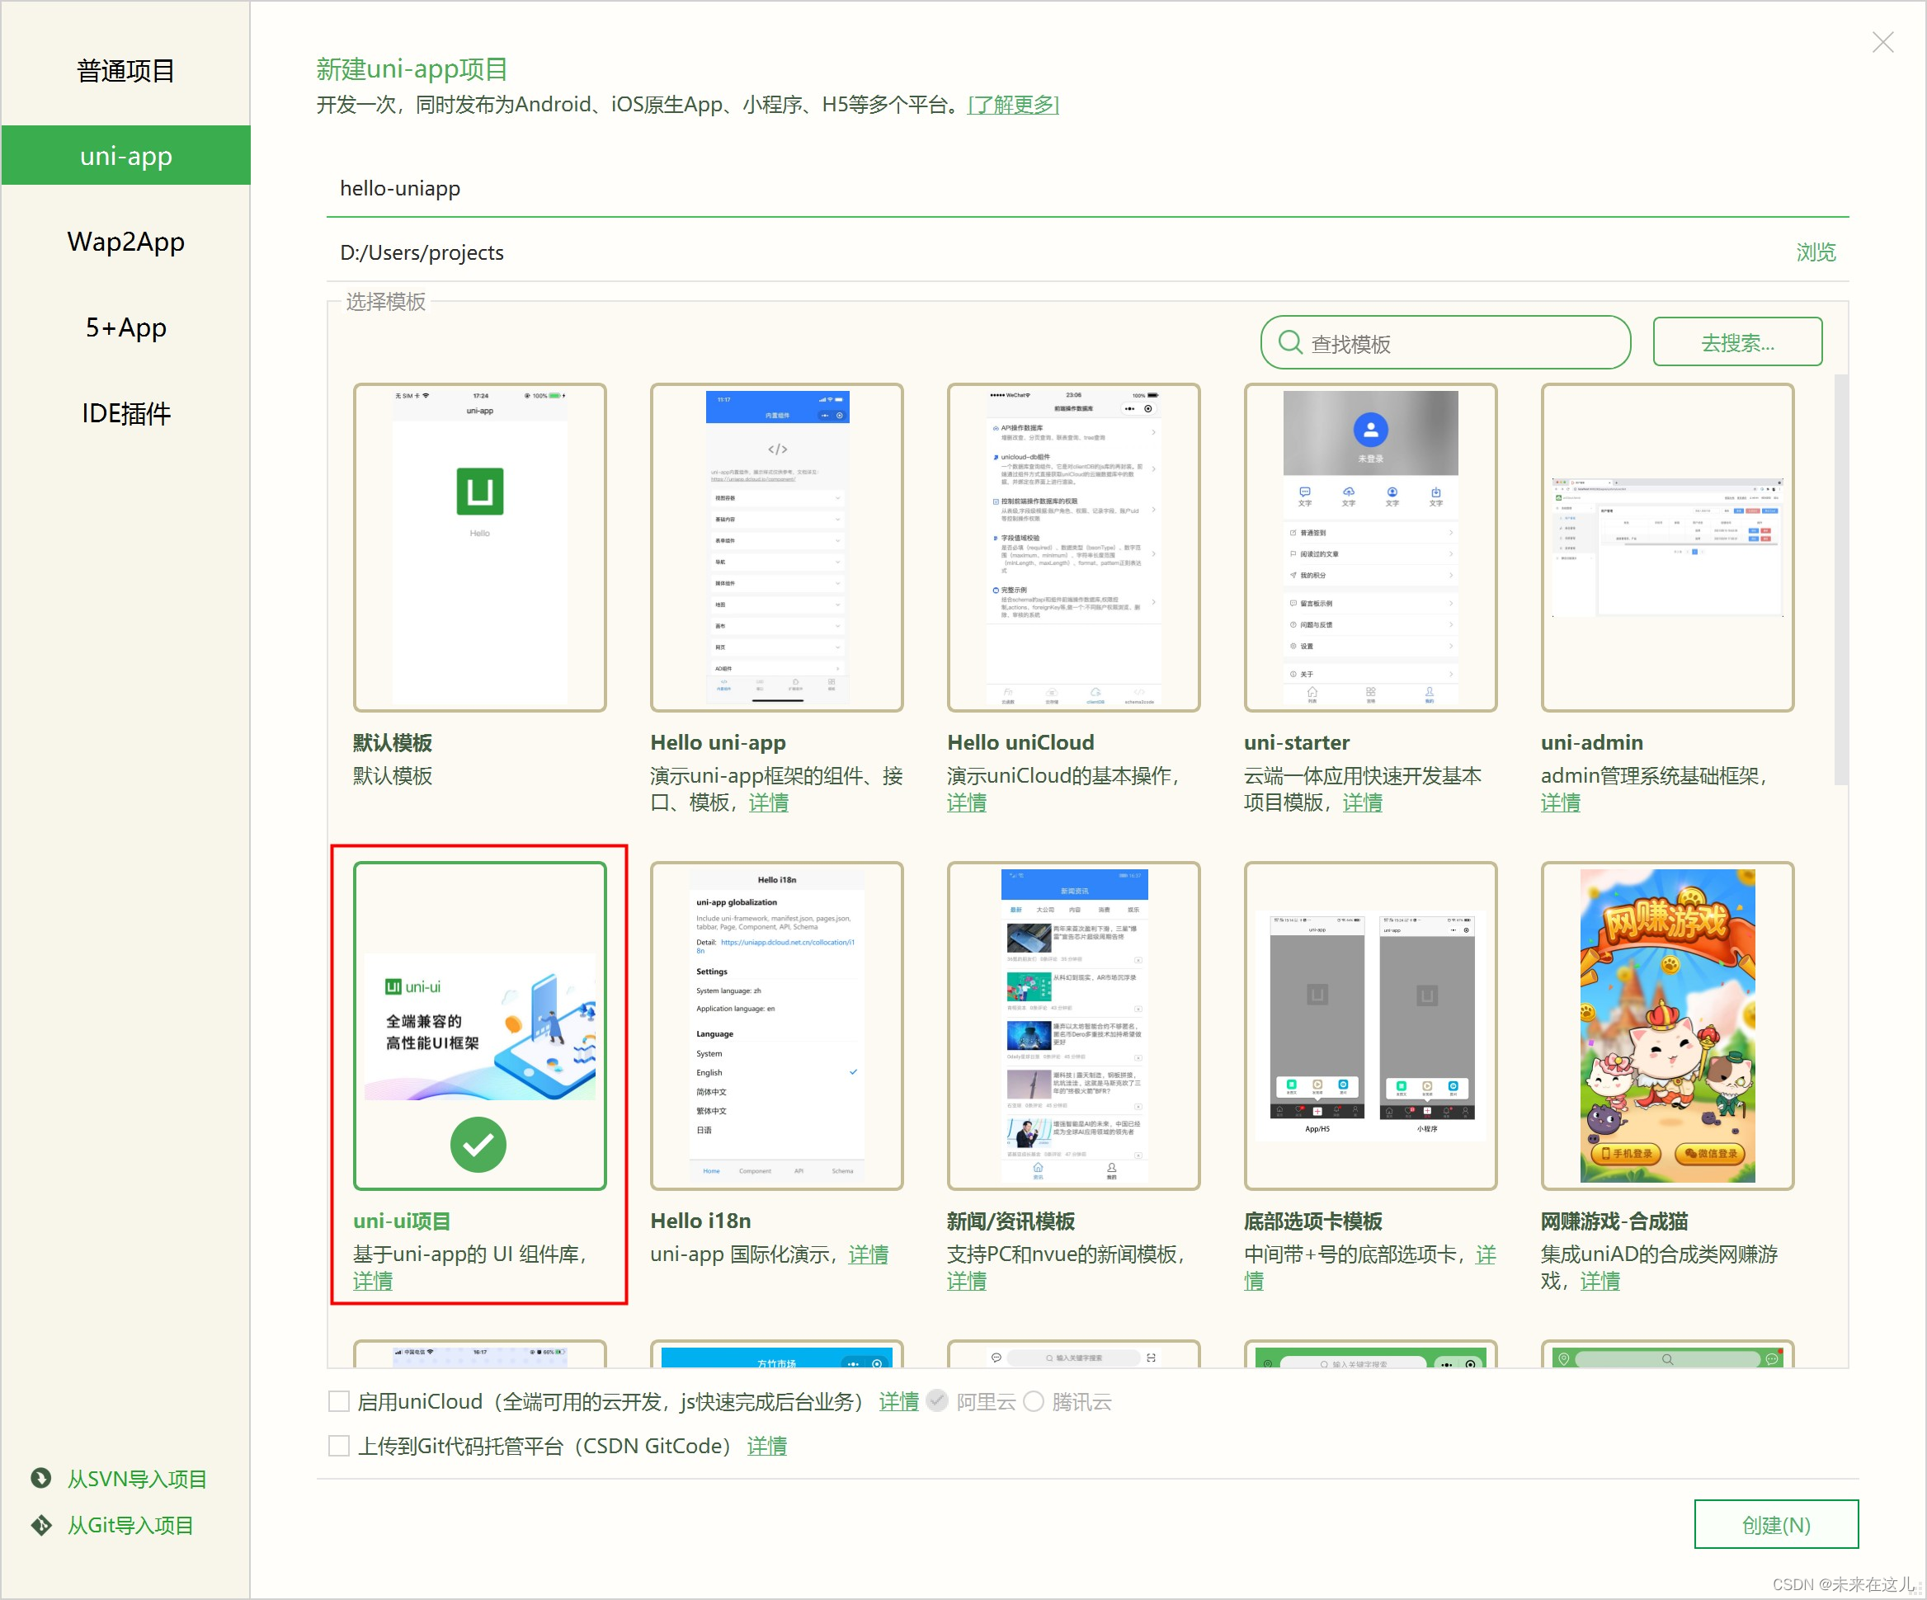Click the 创建(N) button
This screenshot has height=1600, width=1927.
point(1775,1525)
